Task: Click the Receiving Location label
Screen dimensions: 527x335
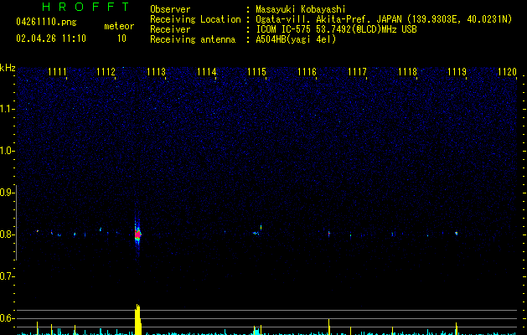Action: [x=195, y=19]
